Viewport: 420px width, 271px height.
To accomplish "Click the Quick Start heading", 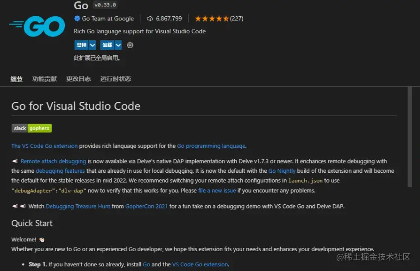I will pyautogui.click(x=32, y=223).
